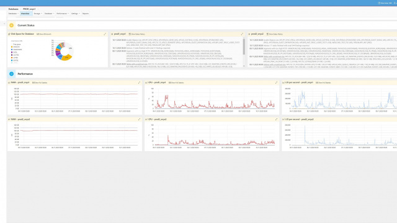Open the Performance dropdown in the toolbar
The height and width of the screenshot is (223, 397).
coord(63,14)
